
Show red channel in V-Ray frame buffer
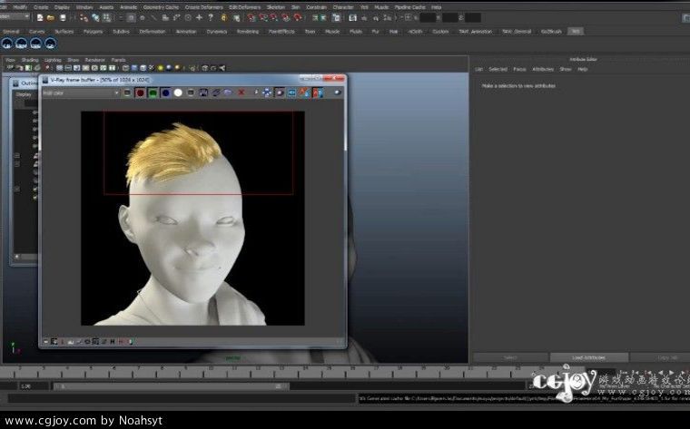(x=140, y=93)
